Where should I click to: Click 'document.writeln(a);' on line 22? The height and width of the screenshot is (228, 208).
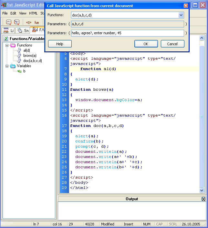click(101, 151)
